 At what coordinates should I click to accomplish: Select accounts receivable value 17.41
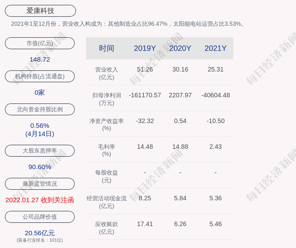[x=145, y=224]
